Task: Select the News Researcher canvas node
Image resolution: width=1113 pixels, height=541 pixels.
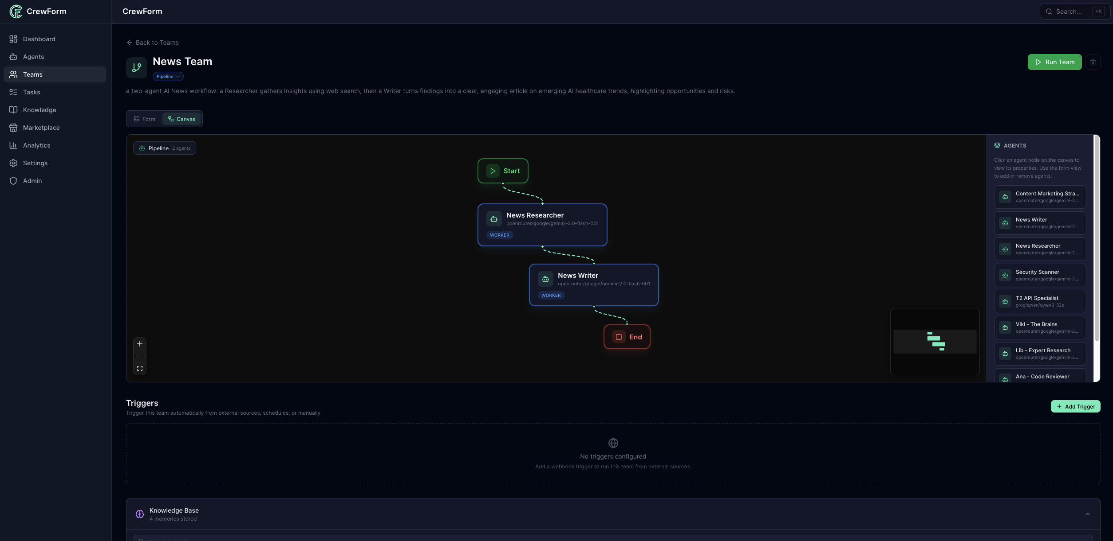Action: point(542,225)
